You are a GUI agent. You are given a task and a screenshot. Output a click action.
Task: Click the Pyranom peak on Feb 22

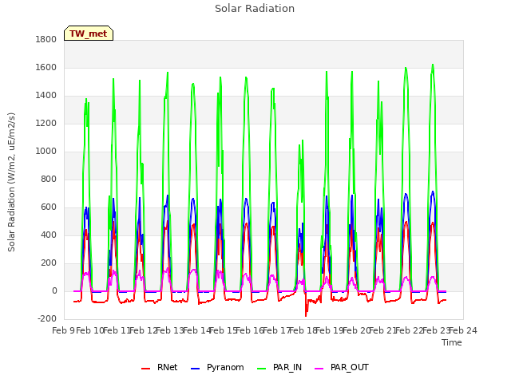click(x=406, y=194)
